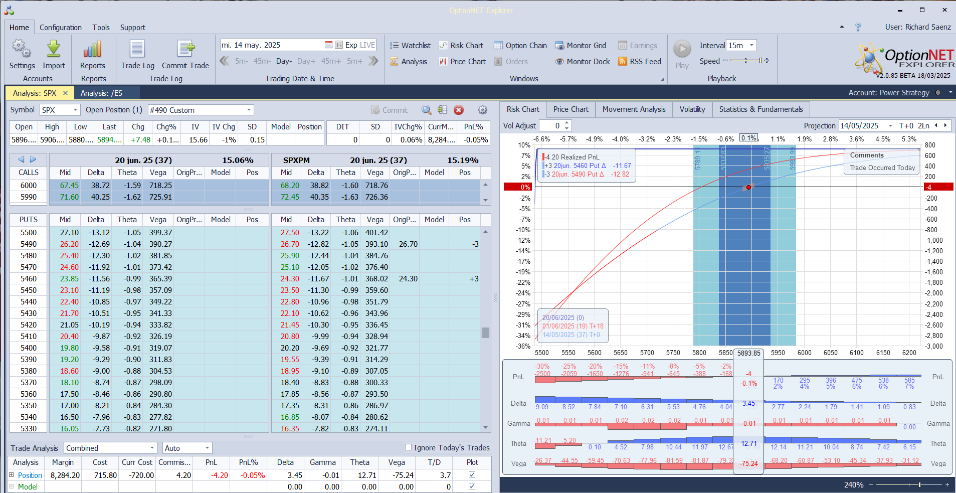Image resolution: width=956 pixels, height=493 pixels.
Task: Open the Combined trade analysis dropdown
Action: point(152,448)
